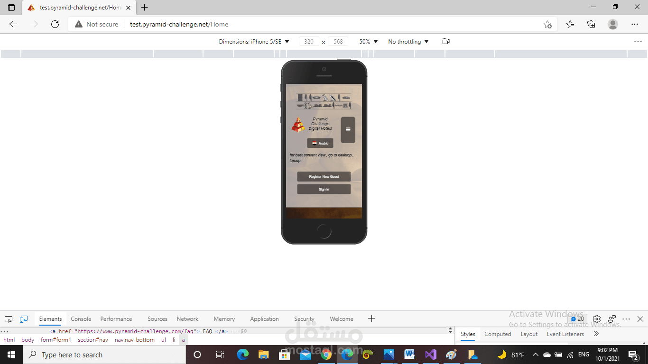Show hidden system tray icons
The width and height of the screenshot is (648, 364).
coord(536,355)
